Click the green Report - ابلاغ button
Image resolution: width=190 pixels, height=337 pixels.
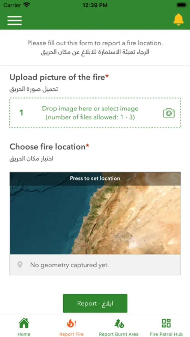(x=95, y=303)
